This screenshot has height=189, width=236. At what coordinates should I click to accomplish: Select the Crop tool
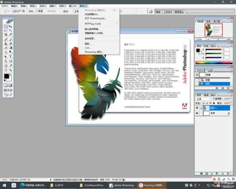pos(6,34)
